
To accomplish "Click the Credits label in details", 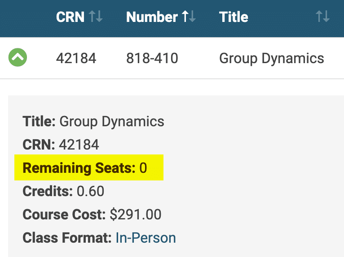I will (48, 191).
